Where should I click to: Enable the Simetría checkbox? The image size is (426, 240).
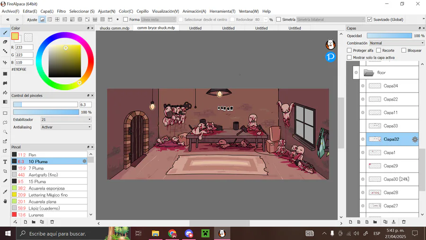278,19
